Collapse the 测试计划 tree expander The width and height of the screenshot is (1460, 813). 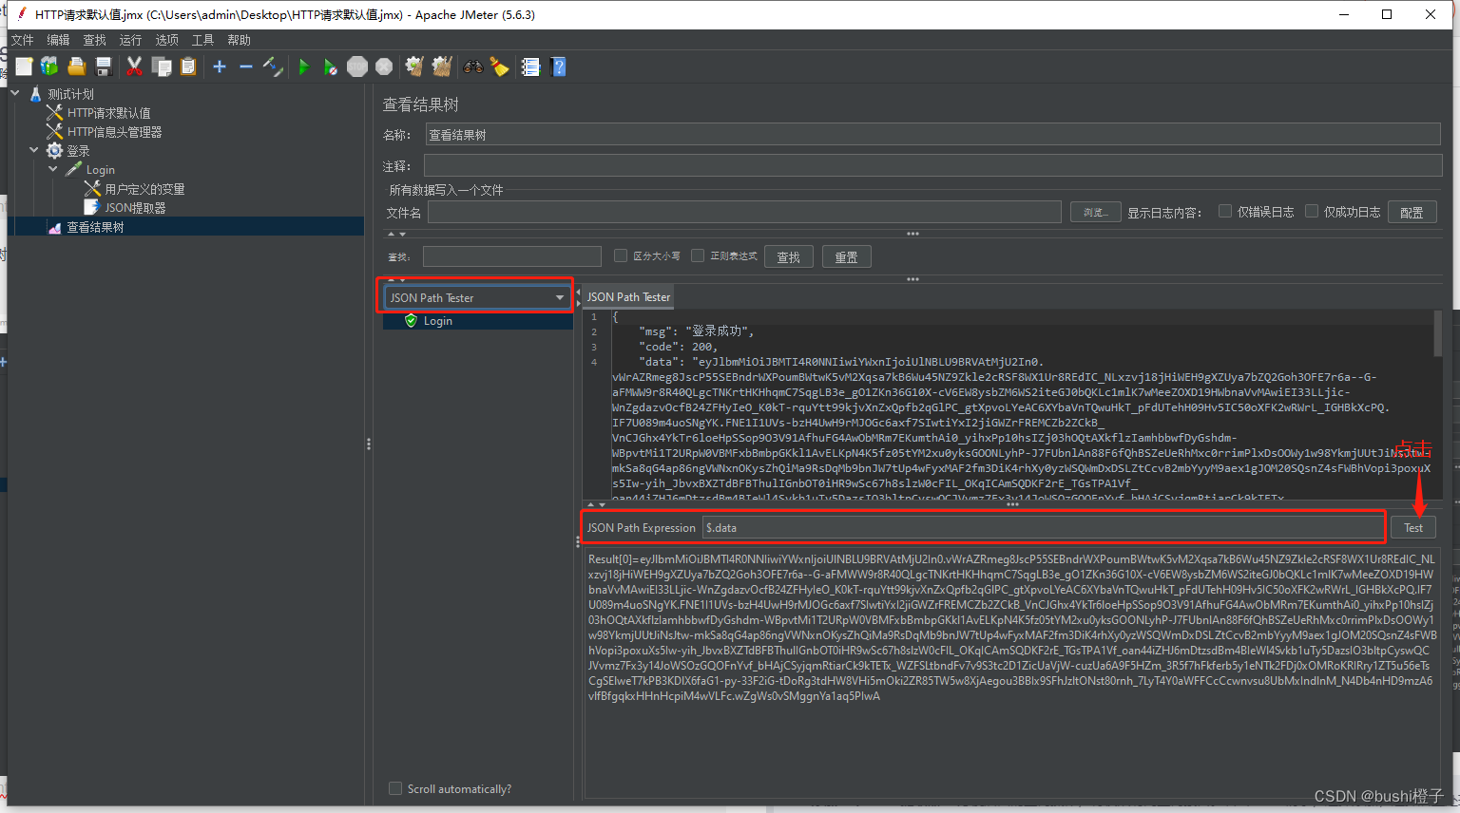pos(15,93)
